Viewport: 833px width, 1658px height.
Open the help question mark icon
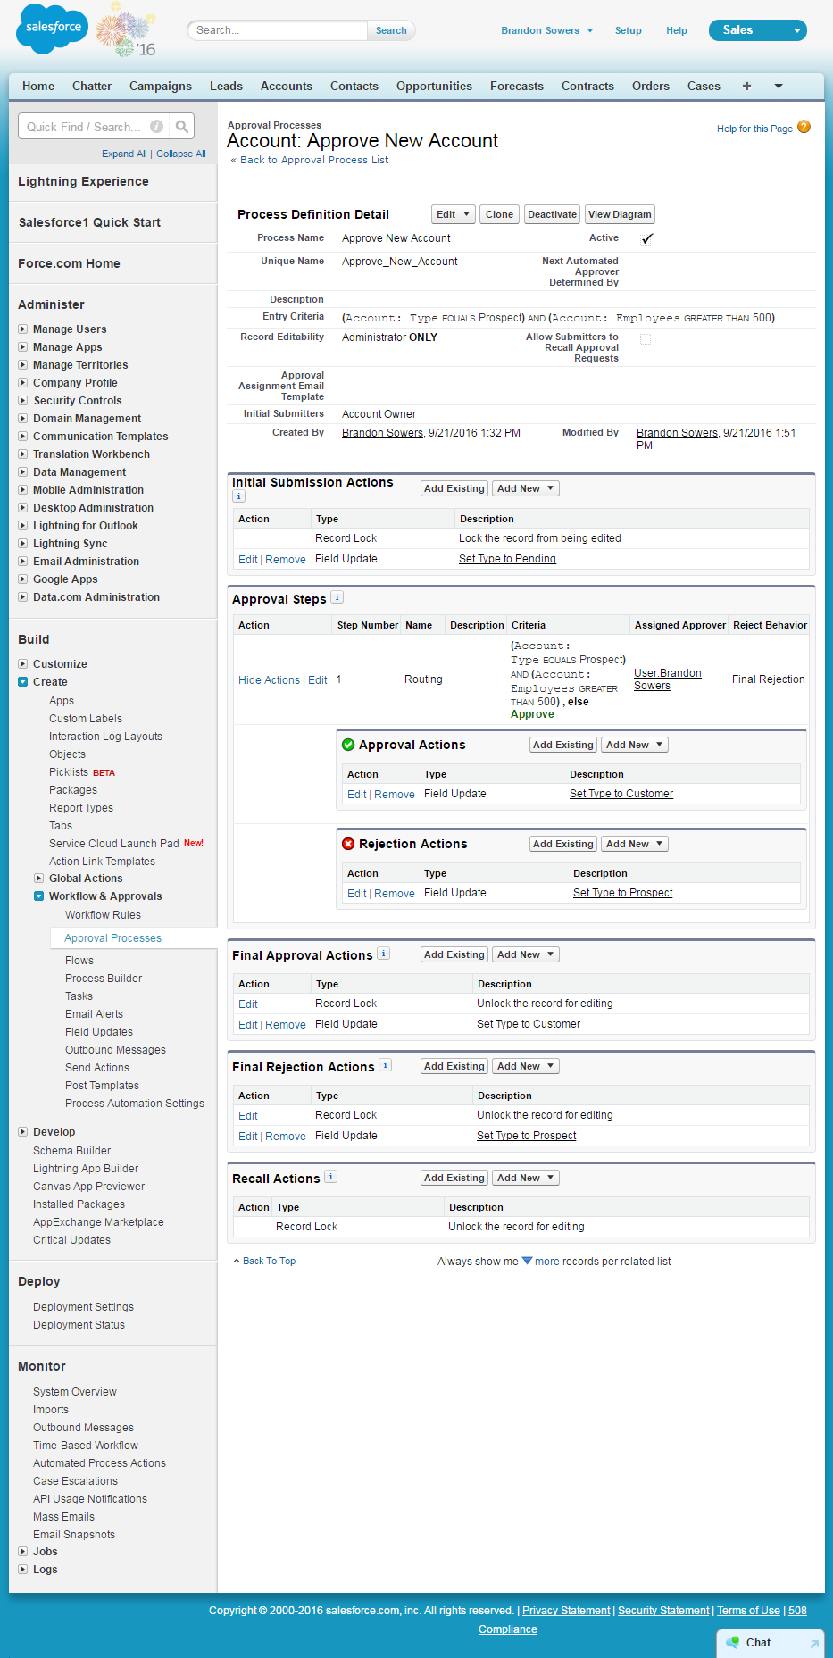pos(804,127)
